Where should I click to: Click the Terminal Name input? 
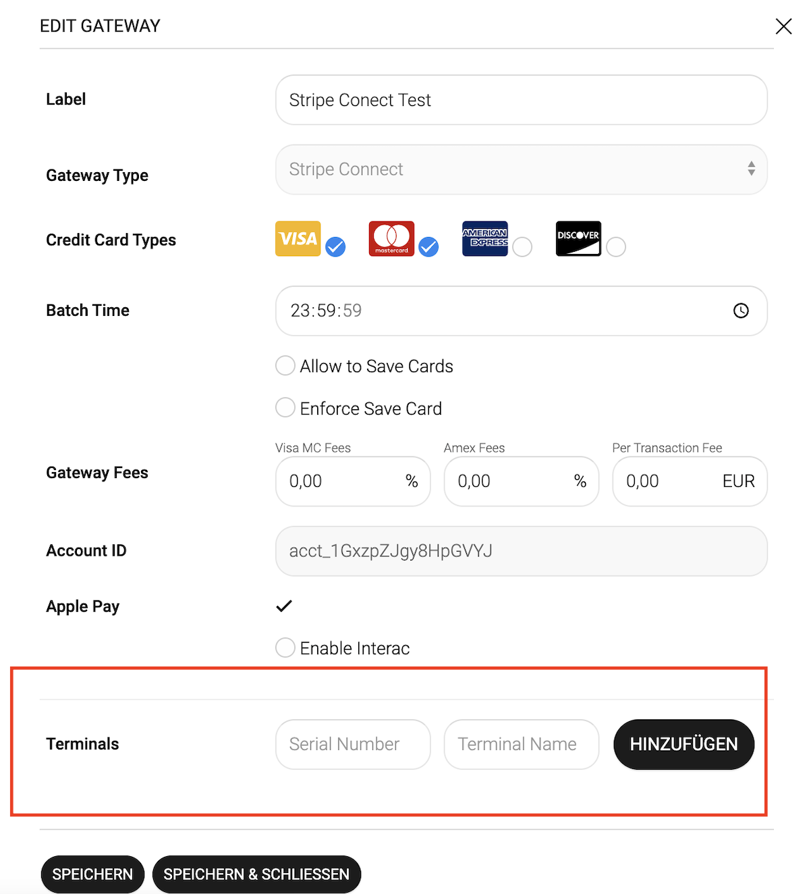[521, 744]
